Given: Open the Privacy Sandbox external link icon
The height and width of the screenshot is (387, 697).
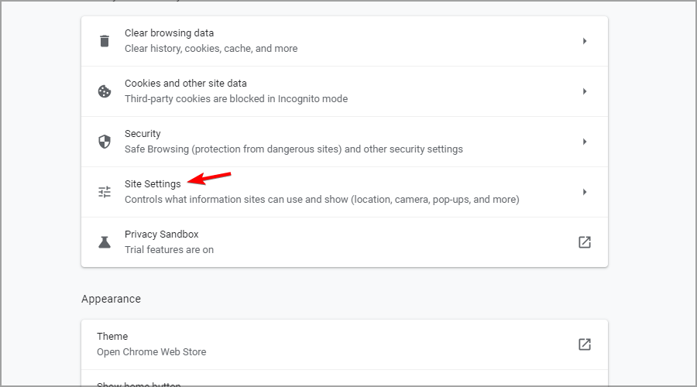Looking at the screenshot, I should 585,242.
